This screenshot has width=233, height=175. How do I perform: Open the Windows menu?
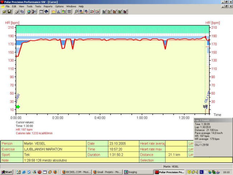[71, 6]
